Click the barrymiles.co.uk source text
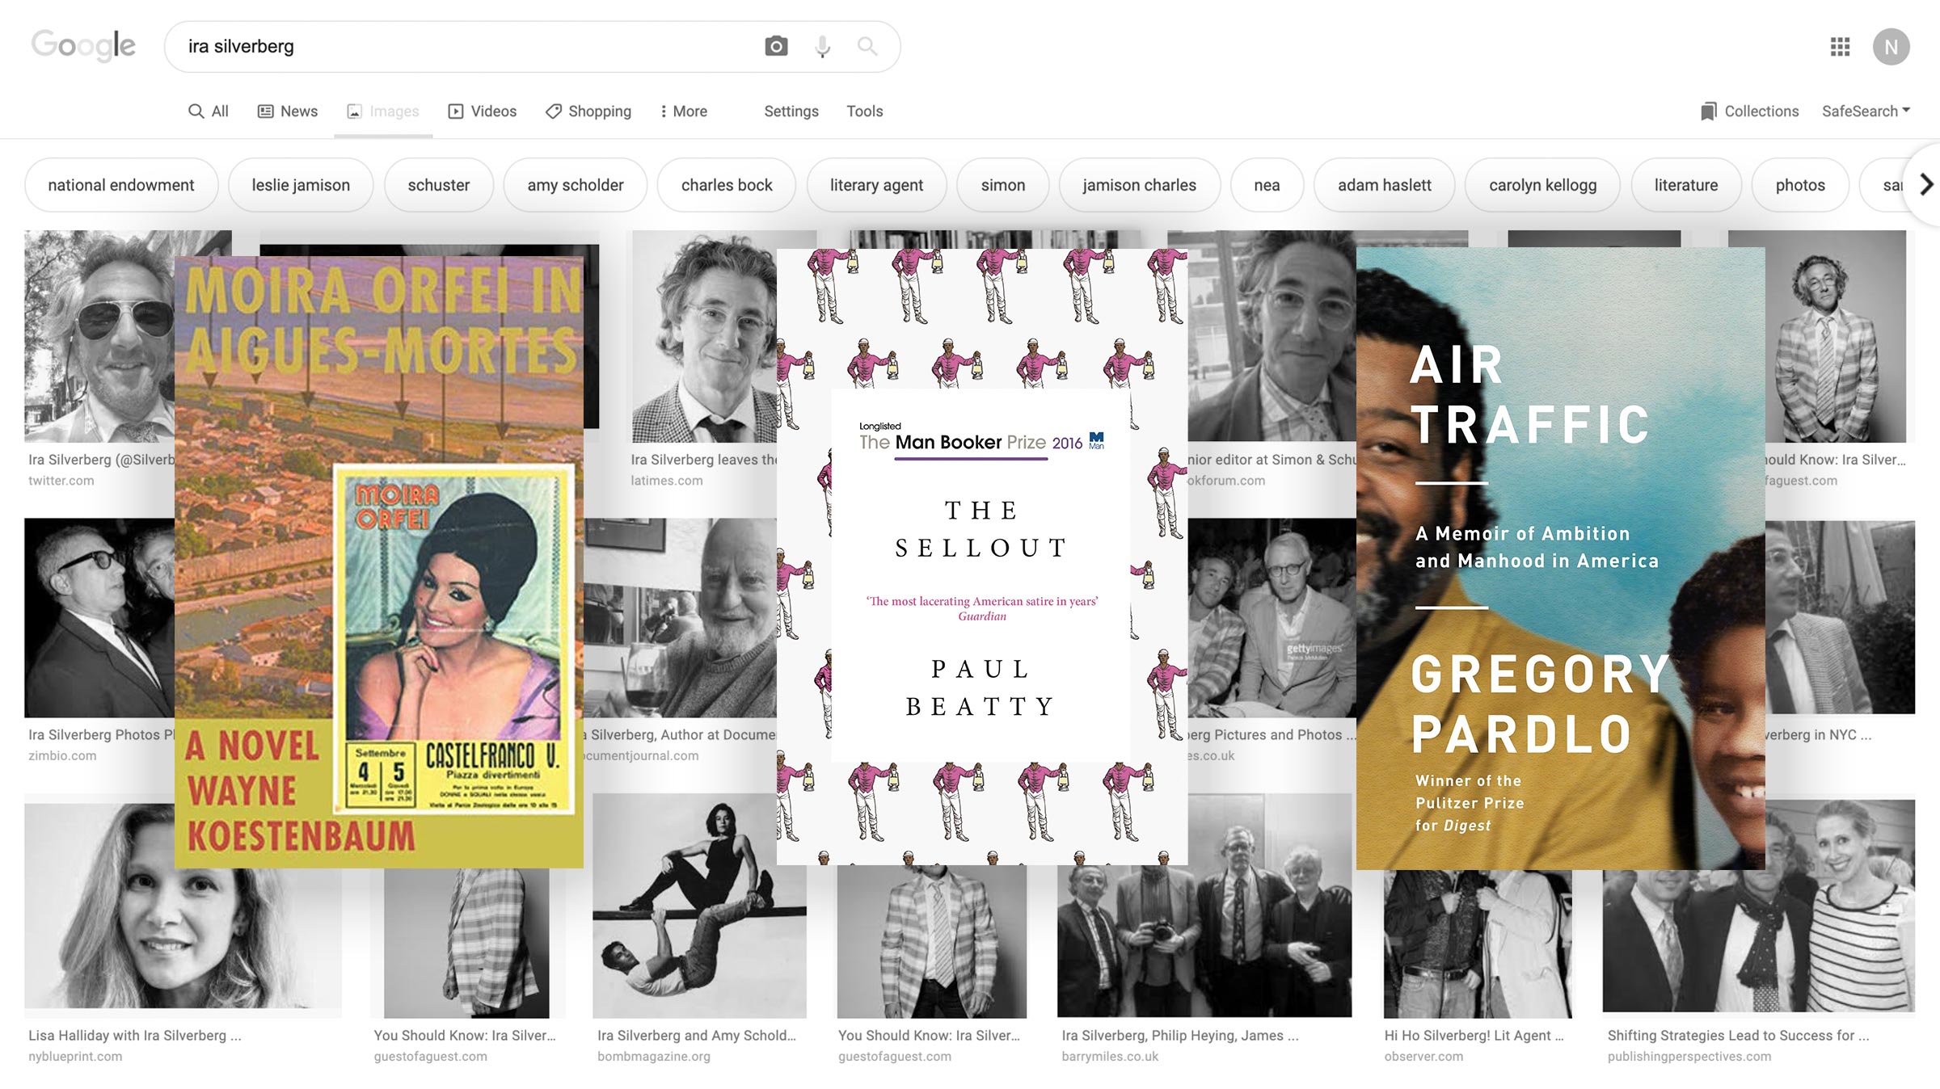This screenshot has width=1940, height=1089. click(x=1110, y=1056)
